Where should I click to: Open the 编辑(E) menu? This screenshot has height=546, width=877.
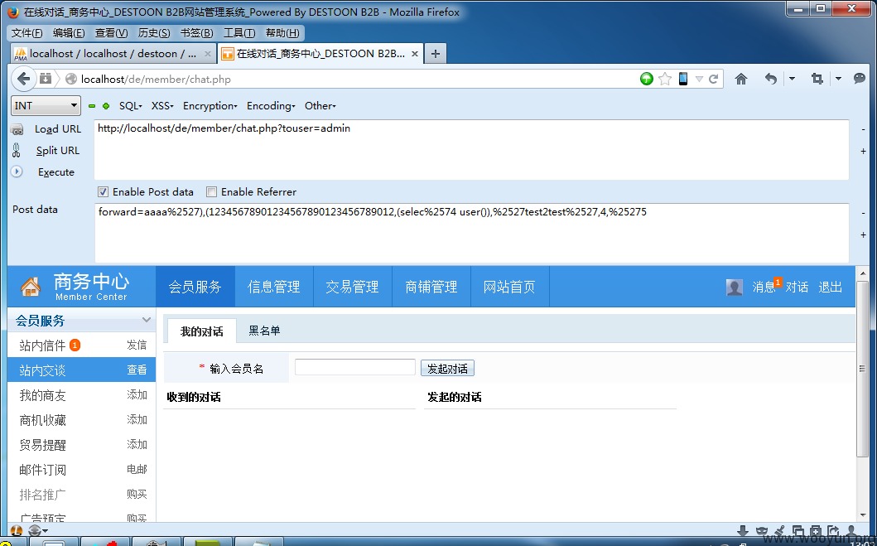69,33
